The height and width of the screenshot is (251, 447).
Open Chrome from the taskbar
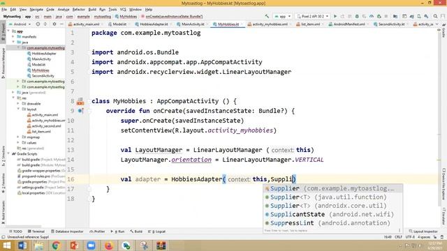(x=56, y=245)
